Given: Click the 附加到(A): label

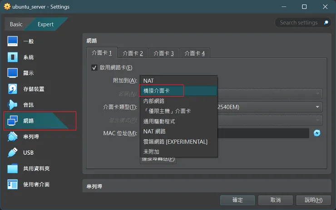Looking at the screenshot, I should click(x=125, y=81).
